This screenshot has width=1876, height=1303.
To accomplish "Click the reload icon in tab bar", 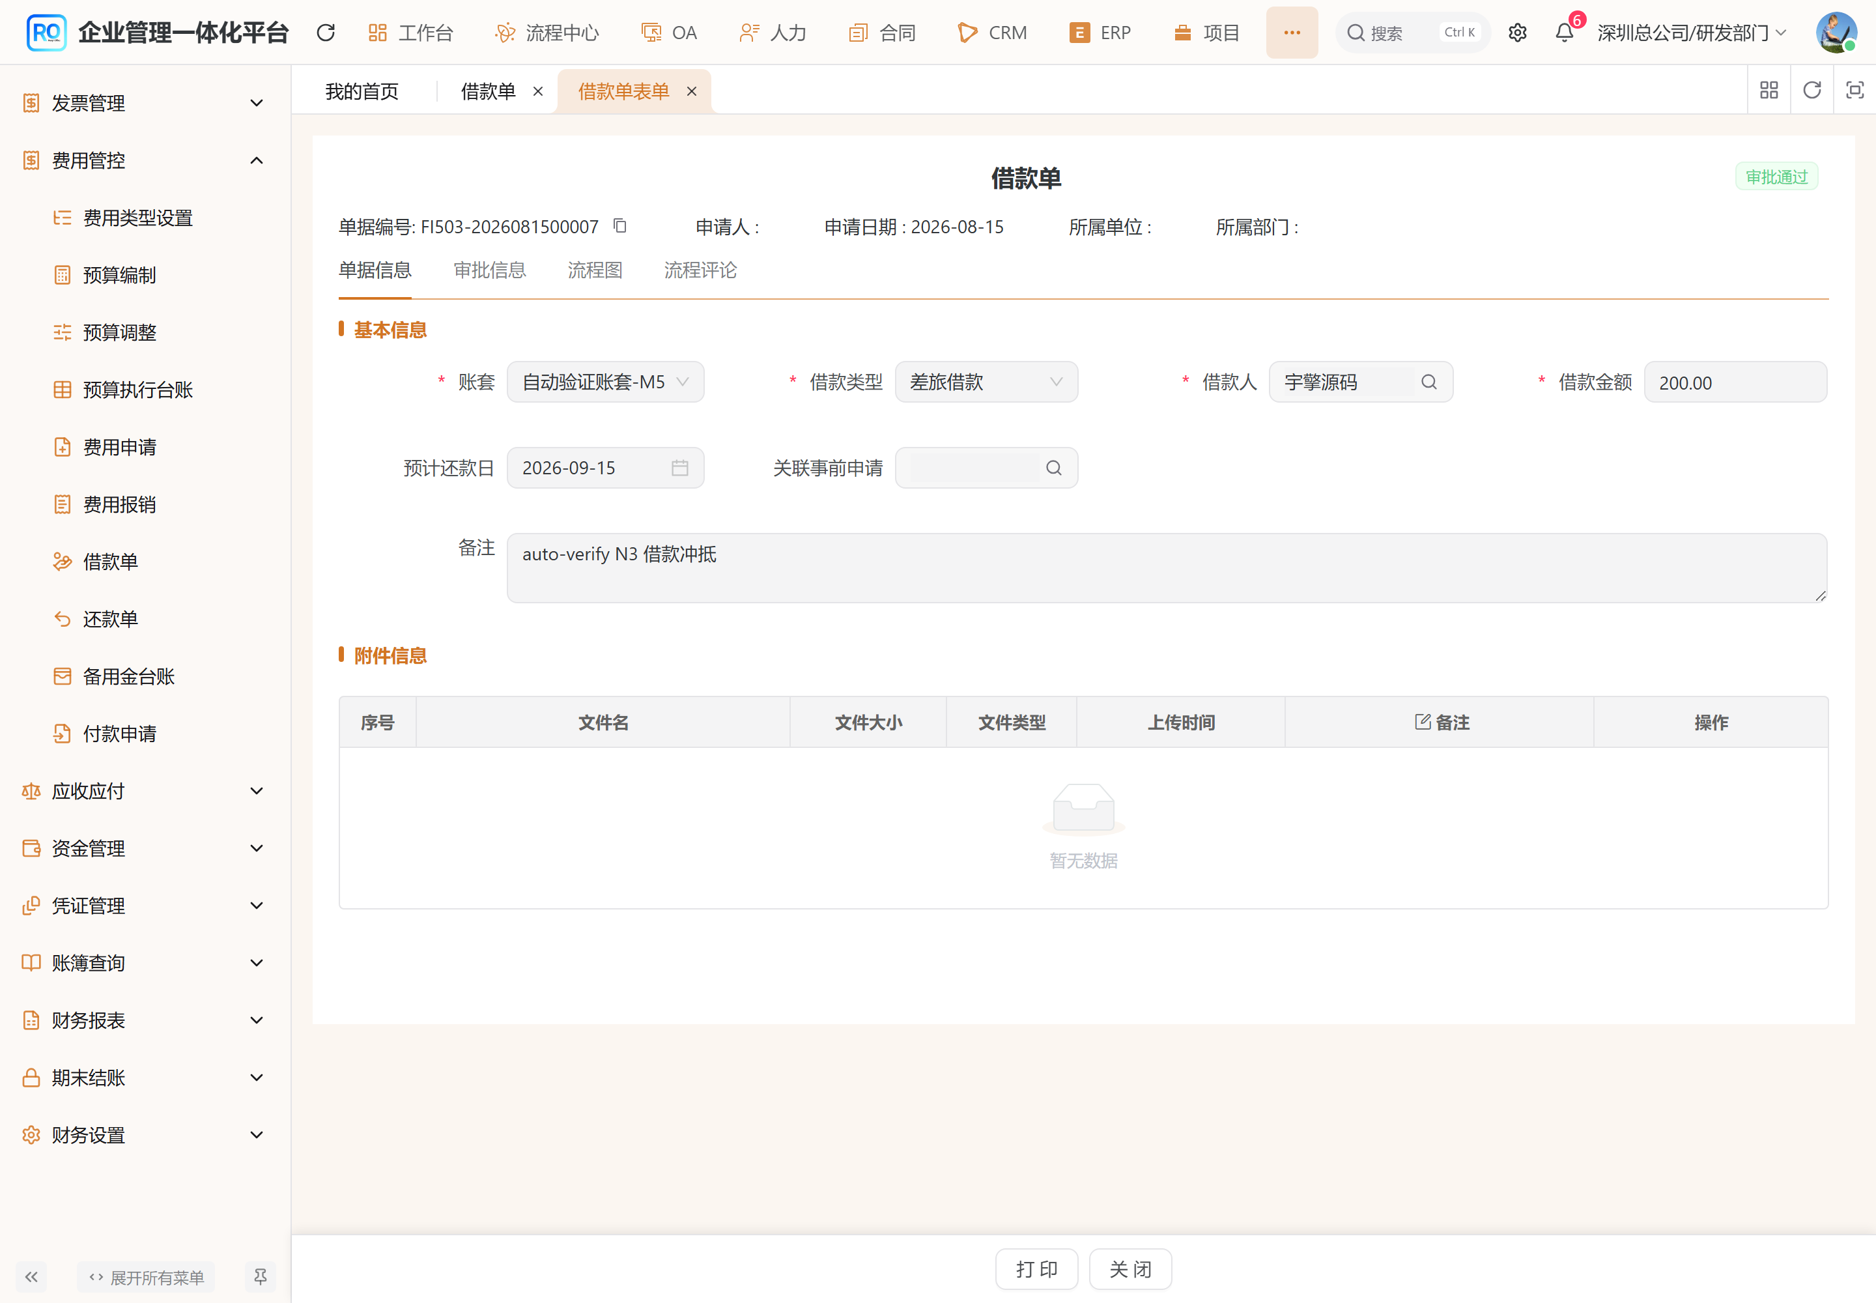I will pos(1812,90).
